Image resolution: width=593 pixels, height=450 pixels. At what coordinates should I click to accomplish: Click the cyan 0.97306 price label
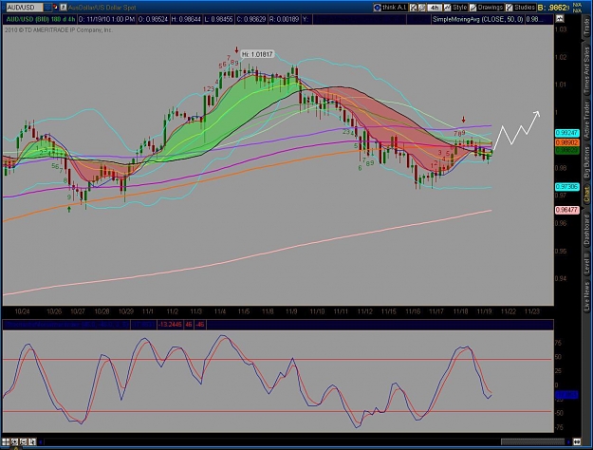point(566,187)
